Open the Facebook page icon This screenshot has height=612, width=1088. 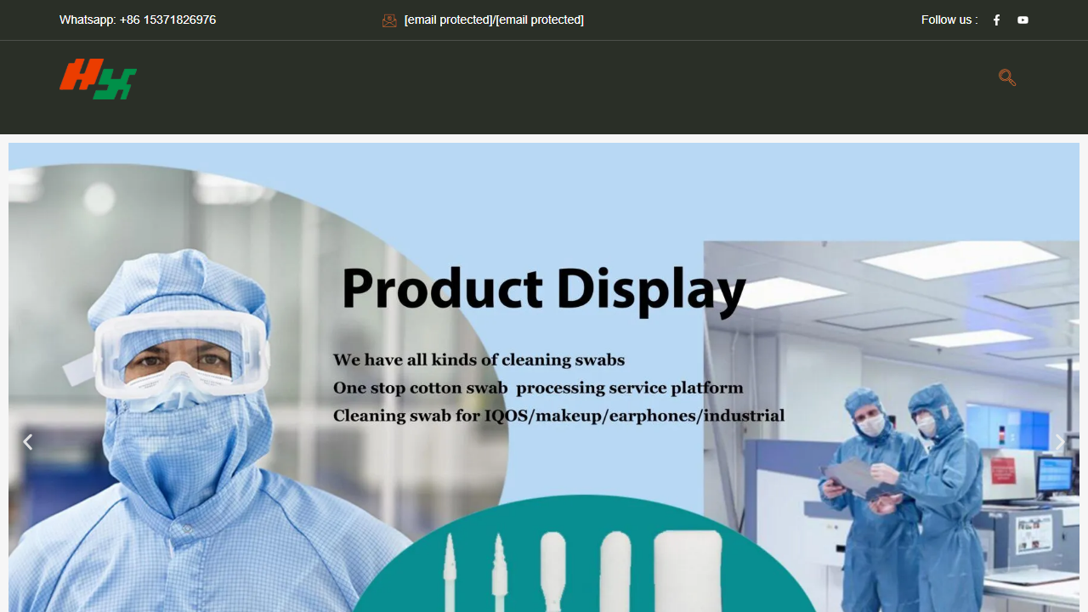996,20
